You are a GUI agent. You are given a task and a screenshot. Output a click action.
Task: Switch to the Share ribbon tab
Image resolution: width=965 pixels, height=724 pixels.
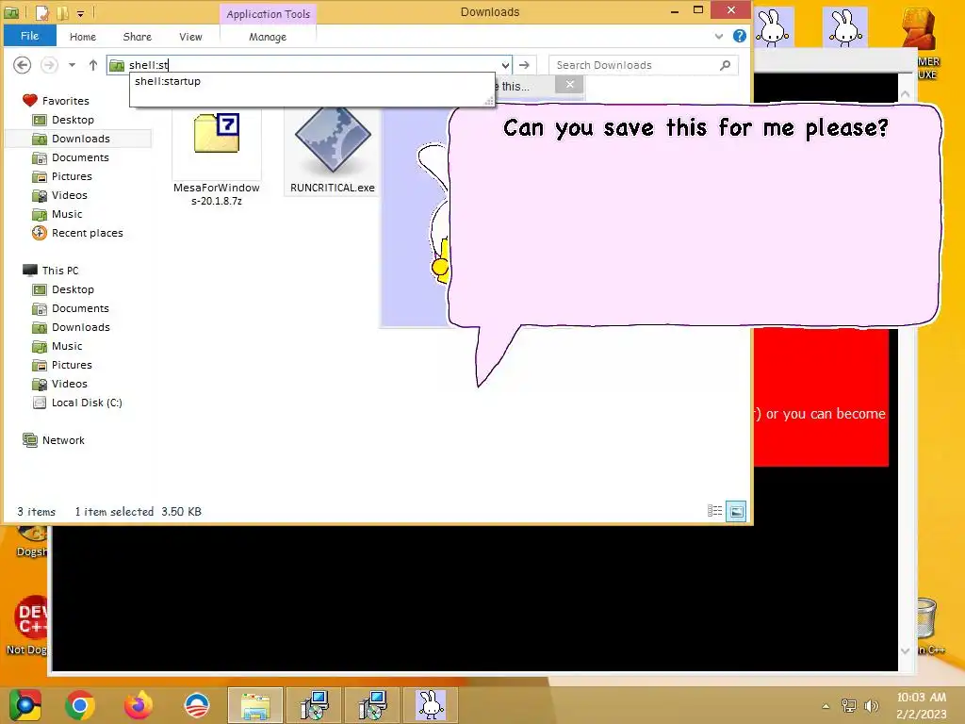(x=138, y=37)
